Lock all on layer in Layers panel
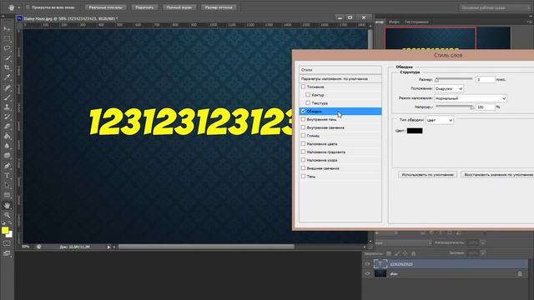 (x=414, y=253)
